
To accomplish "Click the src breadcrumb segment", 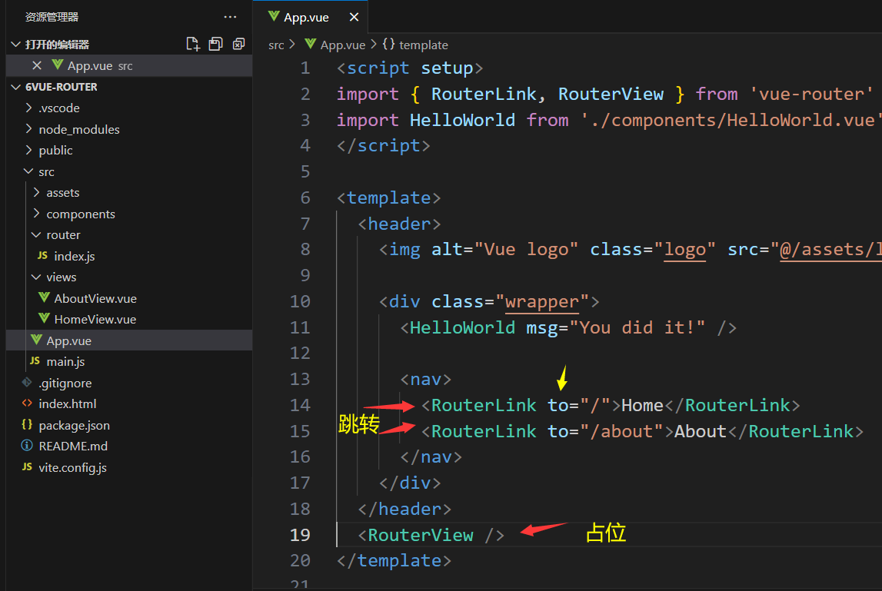I will point(276,45).
